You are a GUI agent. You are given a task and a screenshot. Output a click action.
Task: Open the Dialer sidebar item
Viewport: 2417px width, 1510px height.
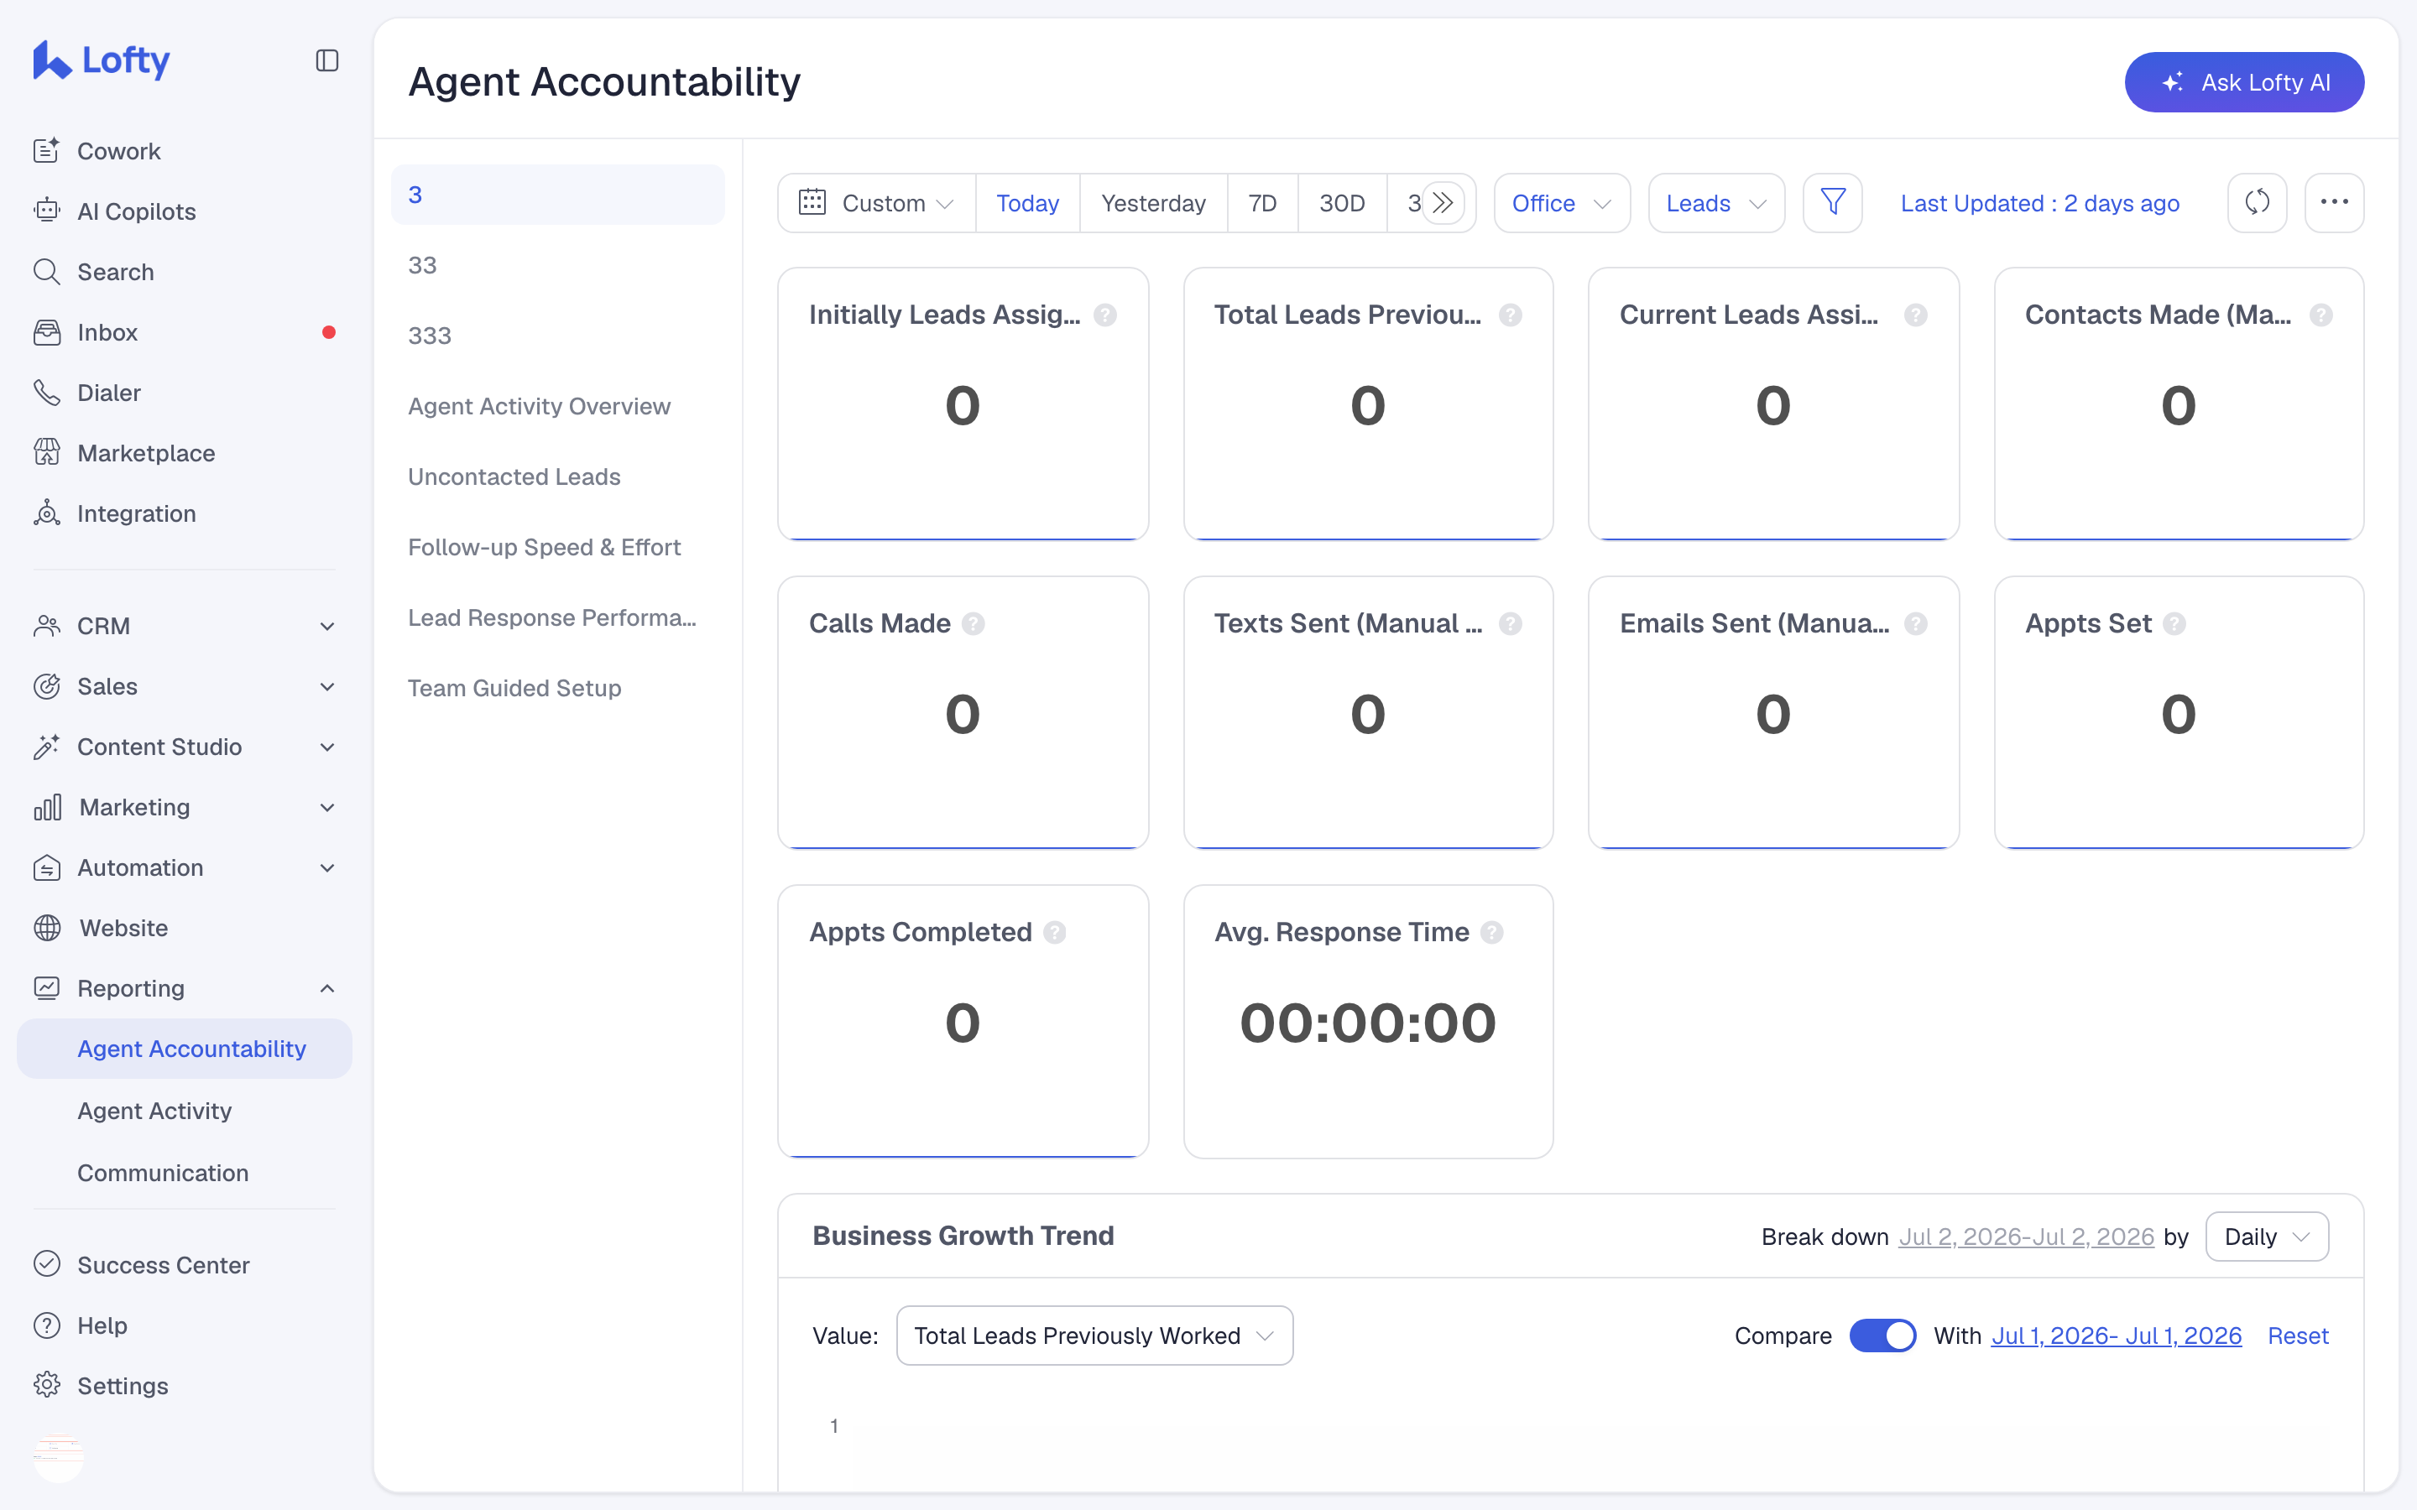pos(185,393)
